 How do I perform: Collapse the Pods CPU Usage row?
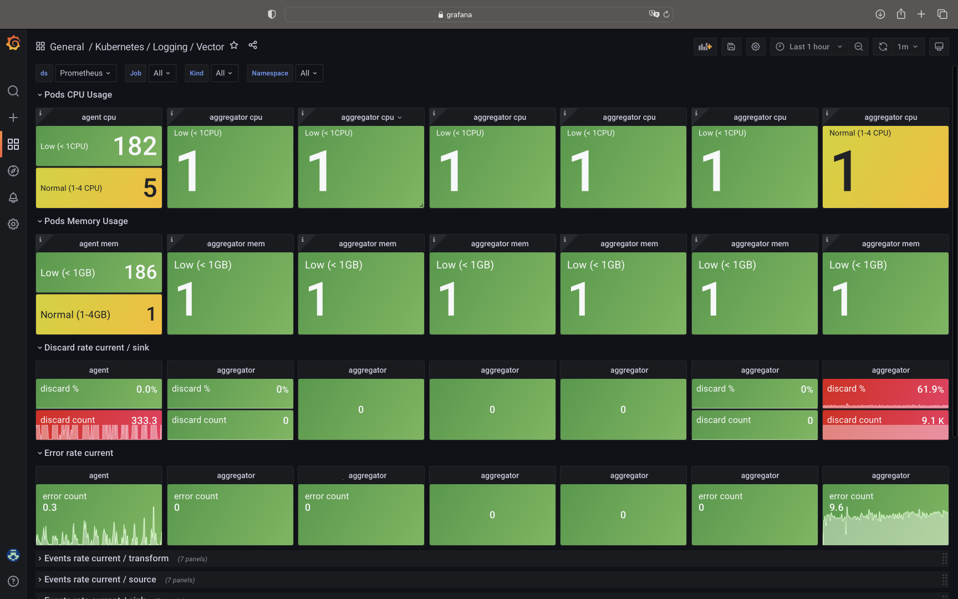(x=78, y=95)
